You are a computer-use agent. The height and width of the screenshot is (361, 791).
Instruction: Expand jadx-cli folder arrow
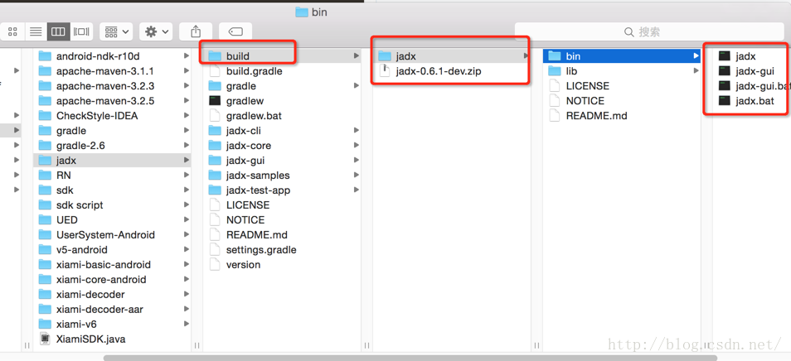pos(357,130)
